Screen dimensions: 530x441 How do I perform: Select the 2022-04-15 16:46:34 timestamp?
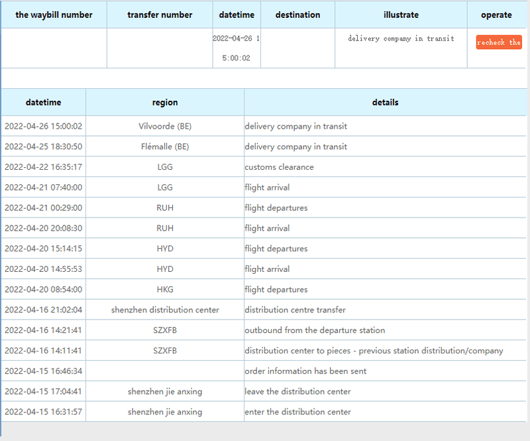tap(43, 371)
